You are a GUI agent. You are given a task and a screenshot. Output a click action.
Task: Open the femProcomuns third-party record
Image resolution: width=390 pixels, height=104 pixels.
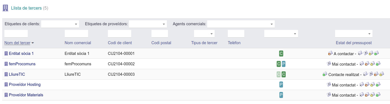point(22,64)
